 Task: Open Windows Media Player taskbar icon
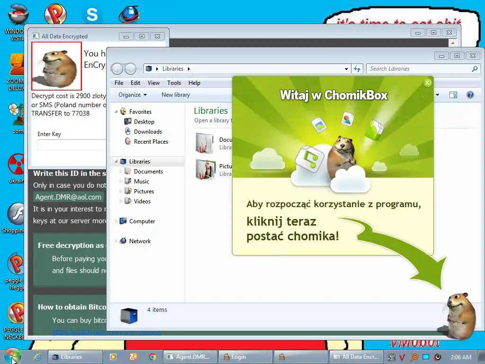[x=113, y=357]
